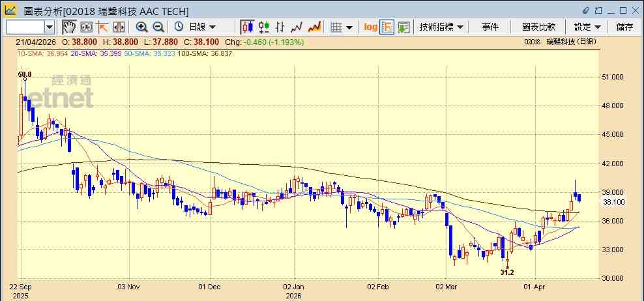The height and width of the screenshot is (301, 644).
Task: Toggle the data legend display icon
Action: click(x=387, y=27)
